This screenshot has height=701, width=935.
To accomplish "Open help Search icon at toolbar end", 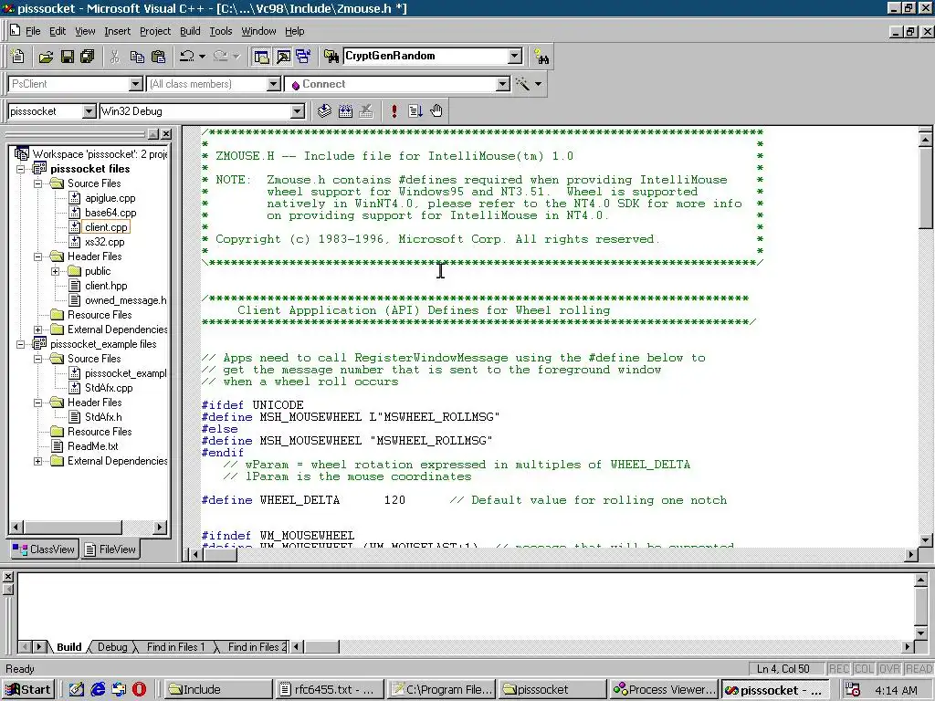I will 541,57.
